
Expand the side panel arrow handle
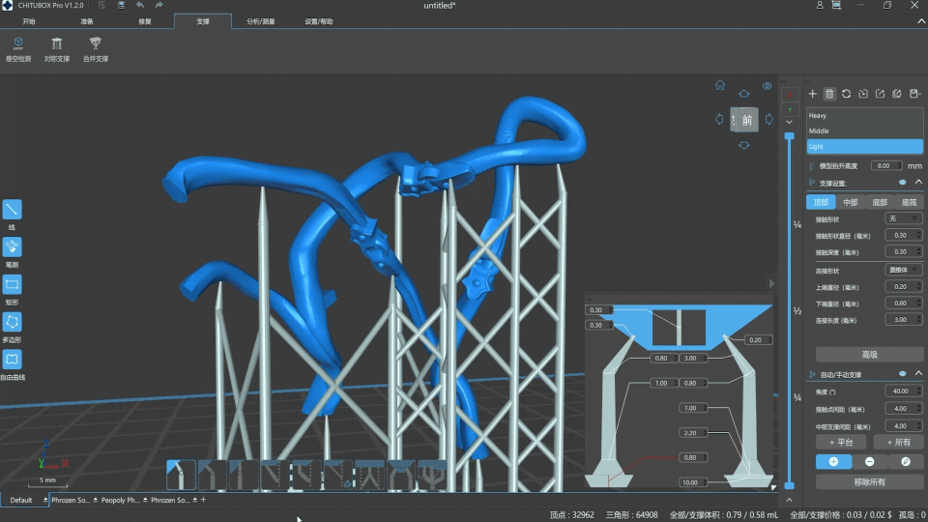pyautogui.click(x=771, y=283)
